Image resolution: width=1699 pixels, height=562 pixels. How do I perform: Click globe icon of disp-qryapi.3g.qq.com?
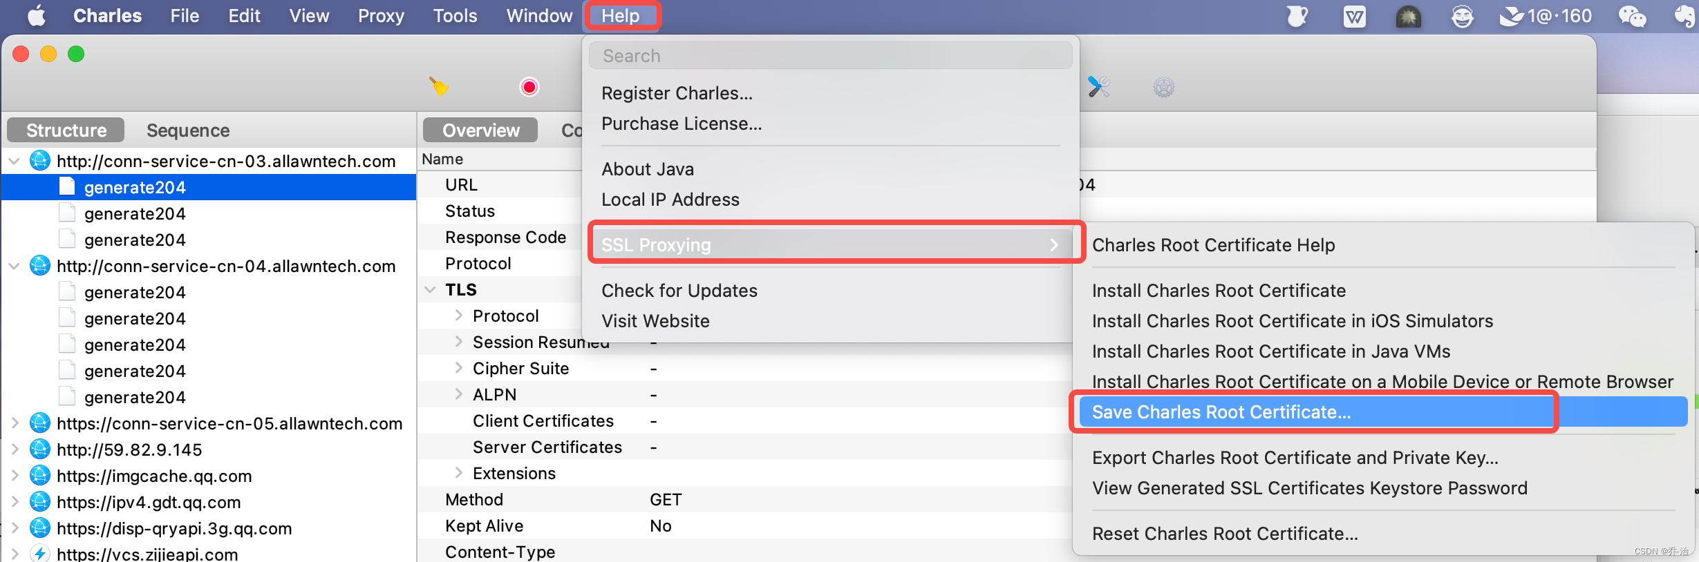[x=40, y=528]
